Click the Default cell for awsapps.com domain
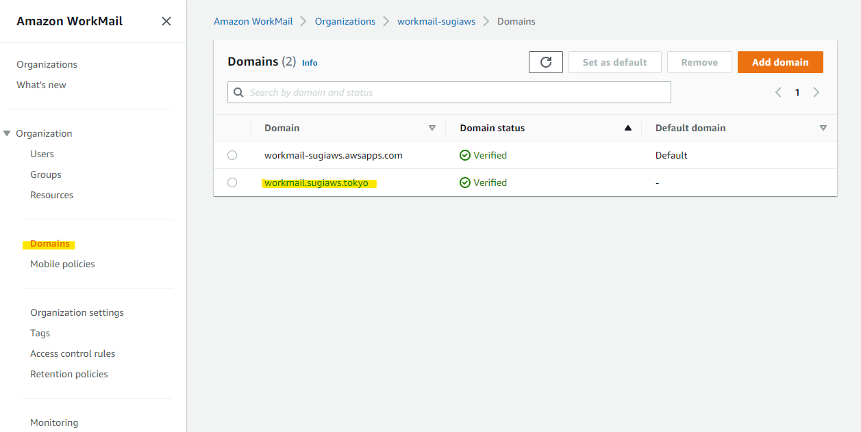This screenshot has width=861, height=432. pyautogui.click(x=671, y=155)
